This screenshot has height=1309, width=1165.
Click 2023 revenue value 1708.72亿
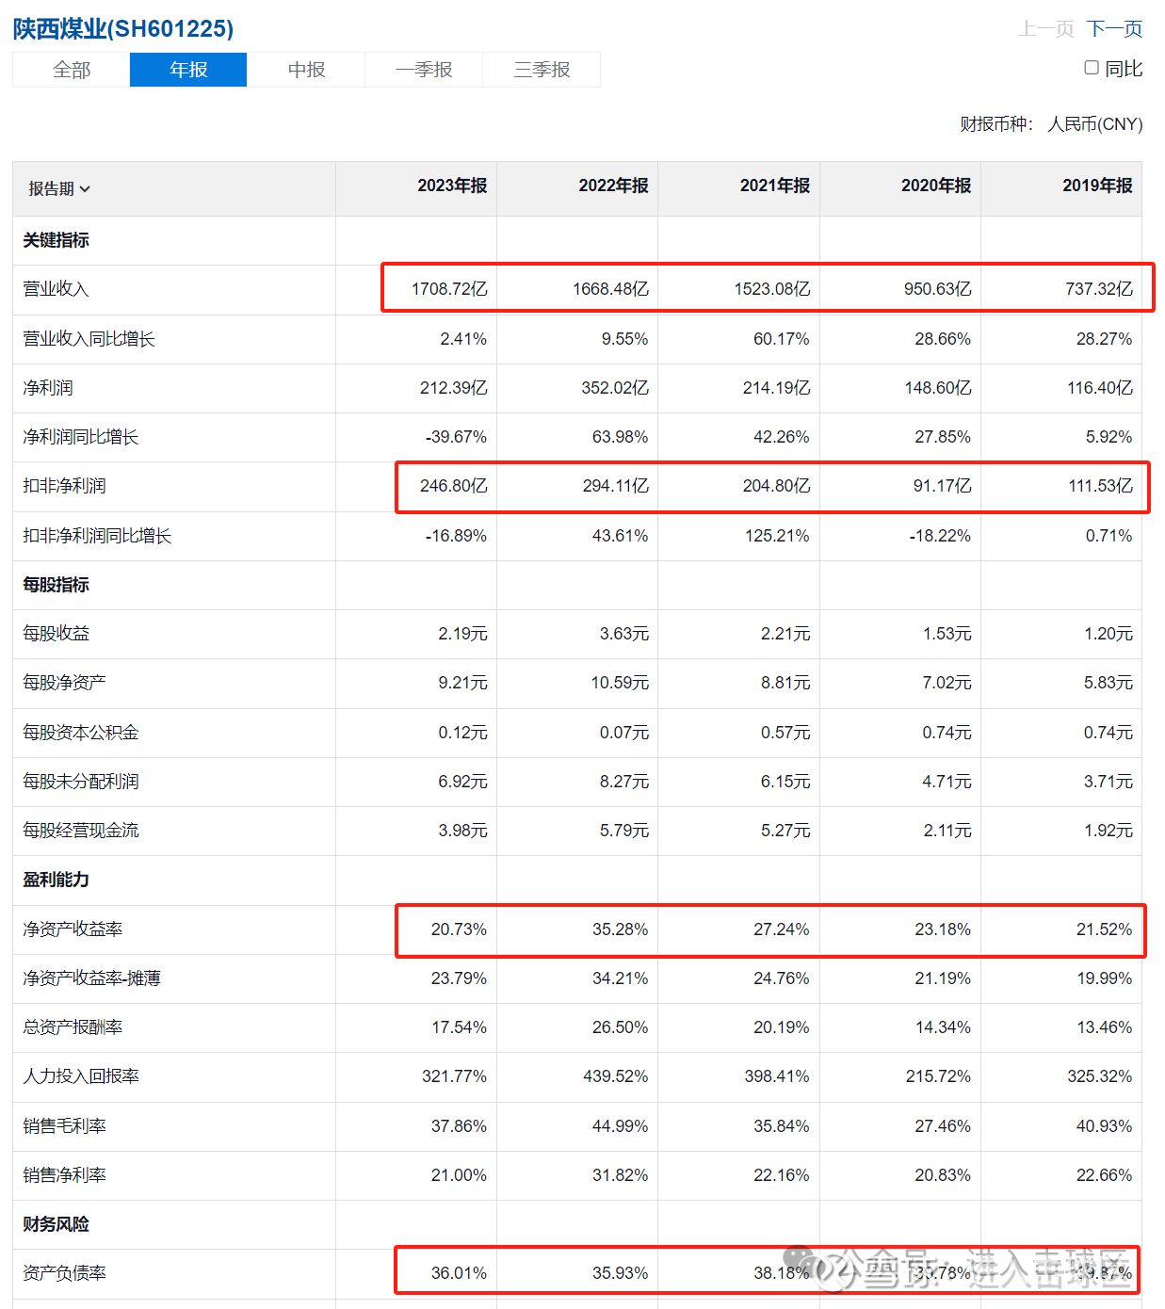[x=449, y=289]
